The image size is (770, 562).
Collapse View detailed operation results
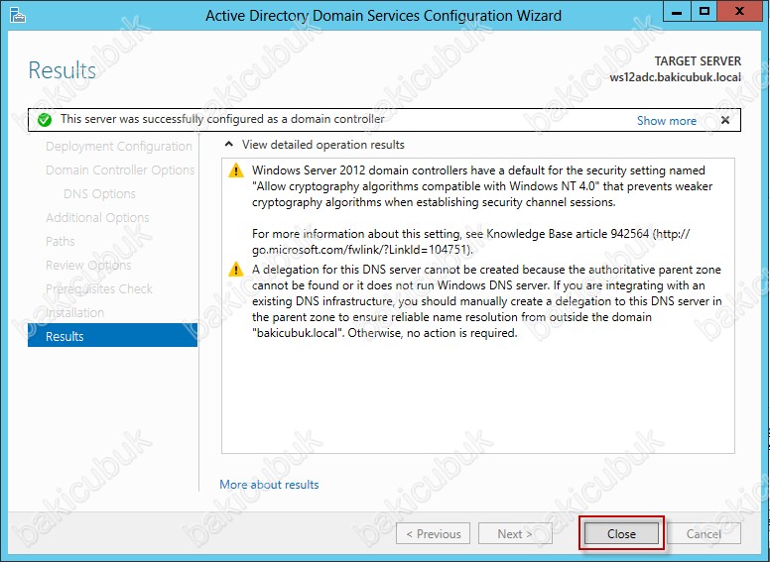coord(228,145)
